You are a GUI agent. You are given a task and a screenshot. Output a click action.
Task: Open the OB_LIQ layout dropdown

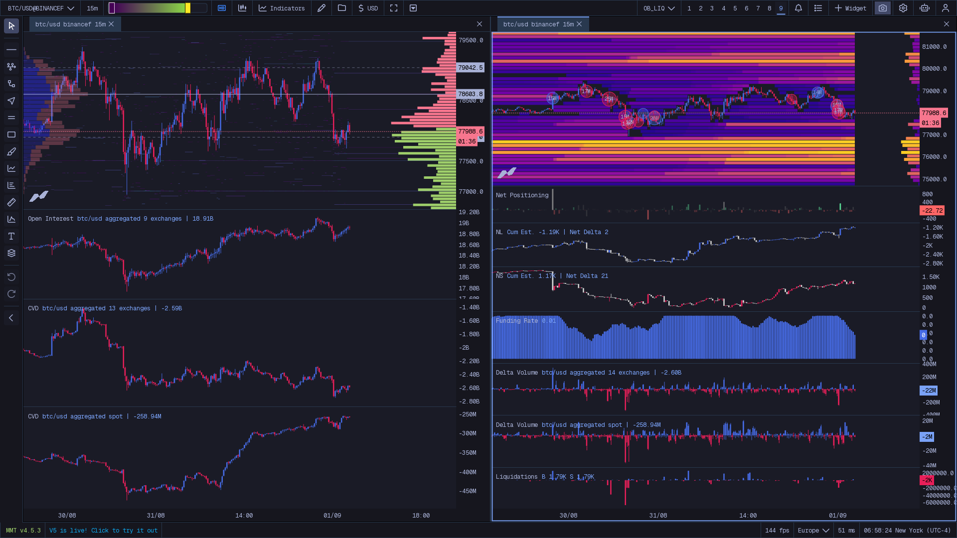(659, 8)
